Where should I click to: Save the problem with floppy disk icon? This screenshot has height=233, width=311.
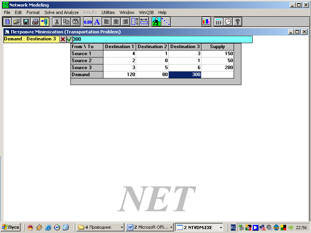[26, 22]
